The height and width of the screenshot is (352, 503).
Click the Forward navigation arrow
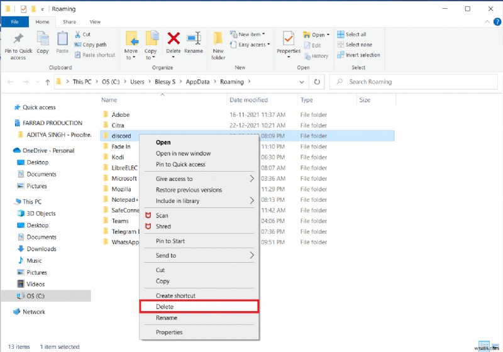[25, 82]
